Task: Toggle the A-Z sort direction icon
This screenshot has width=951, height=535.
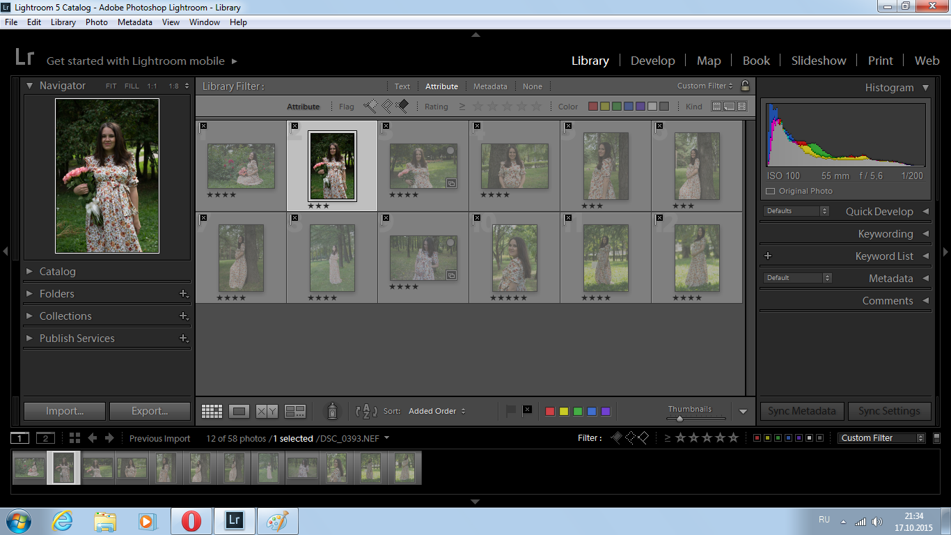Action: click(x=366, y=411)
